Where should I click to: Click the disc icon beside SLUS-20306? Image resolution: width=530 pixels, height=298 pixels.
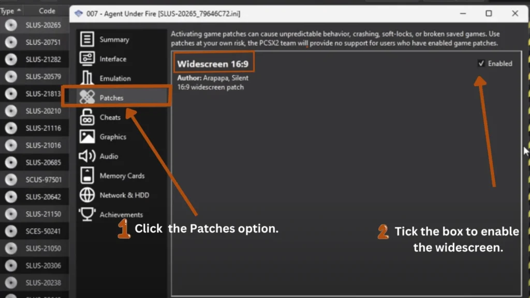[11, 265]
